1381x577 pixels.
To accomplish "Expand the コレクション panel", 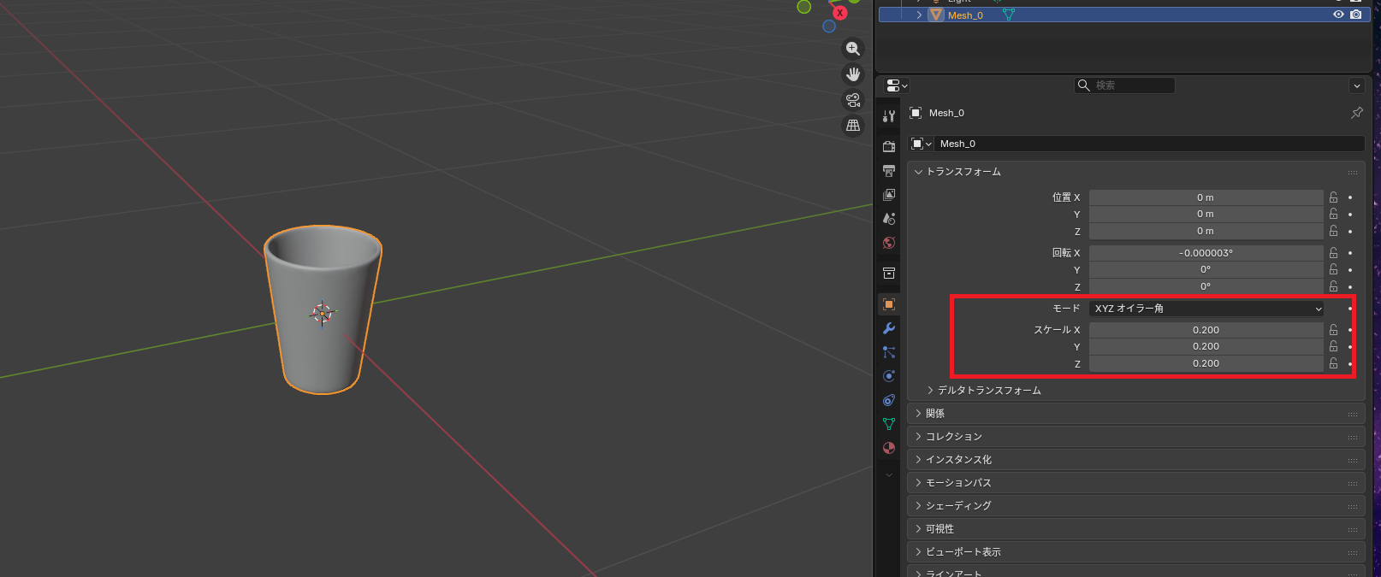I will coord(919,437).
